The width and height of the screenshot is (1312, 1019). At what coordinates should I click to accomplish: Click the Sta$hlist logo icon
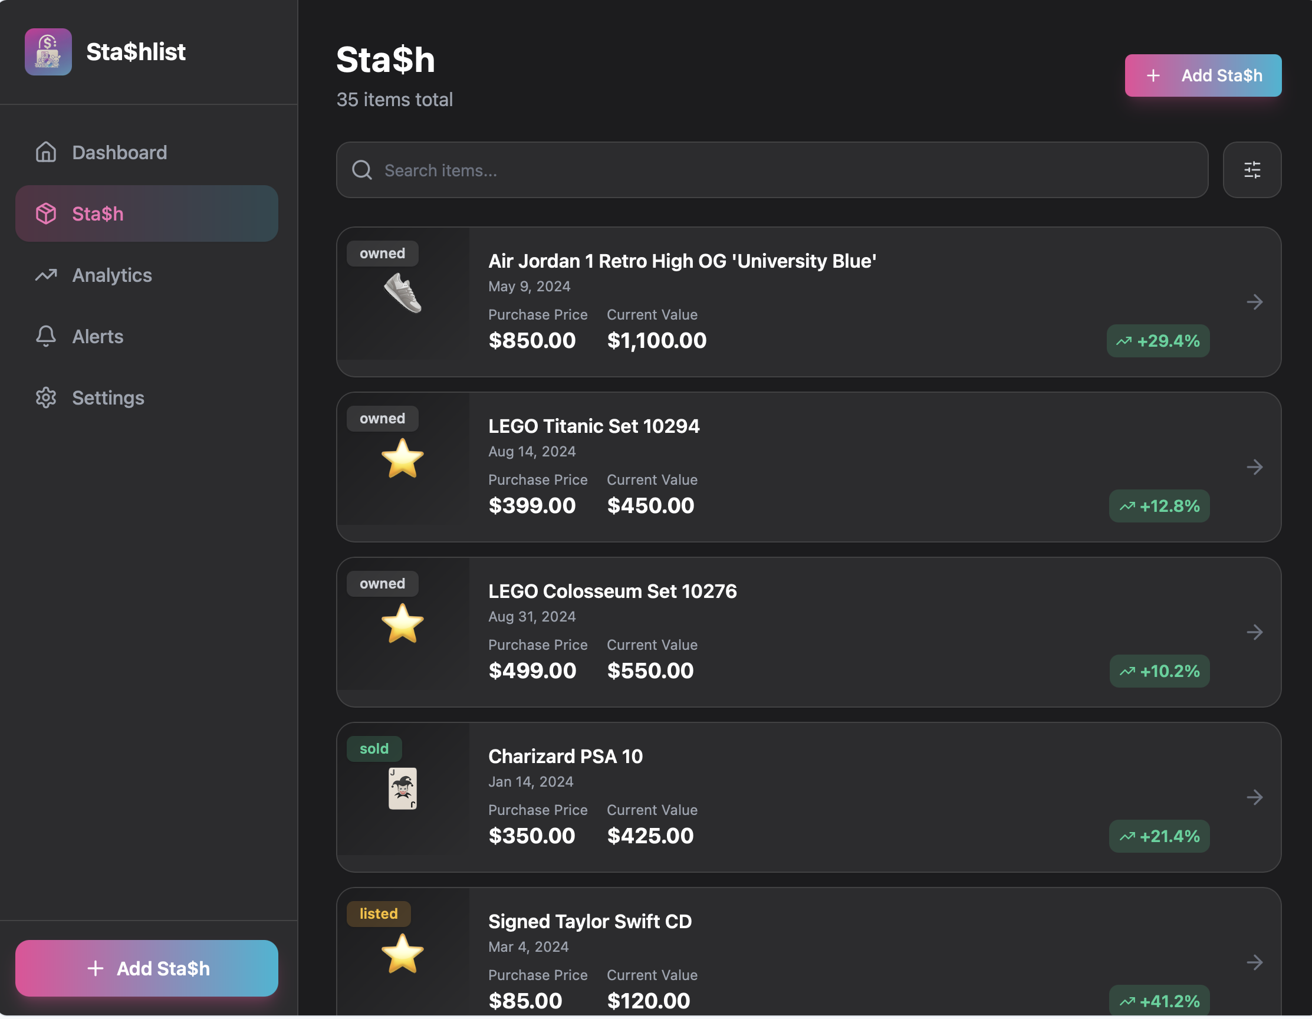(48, 52)
